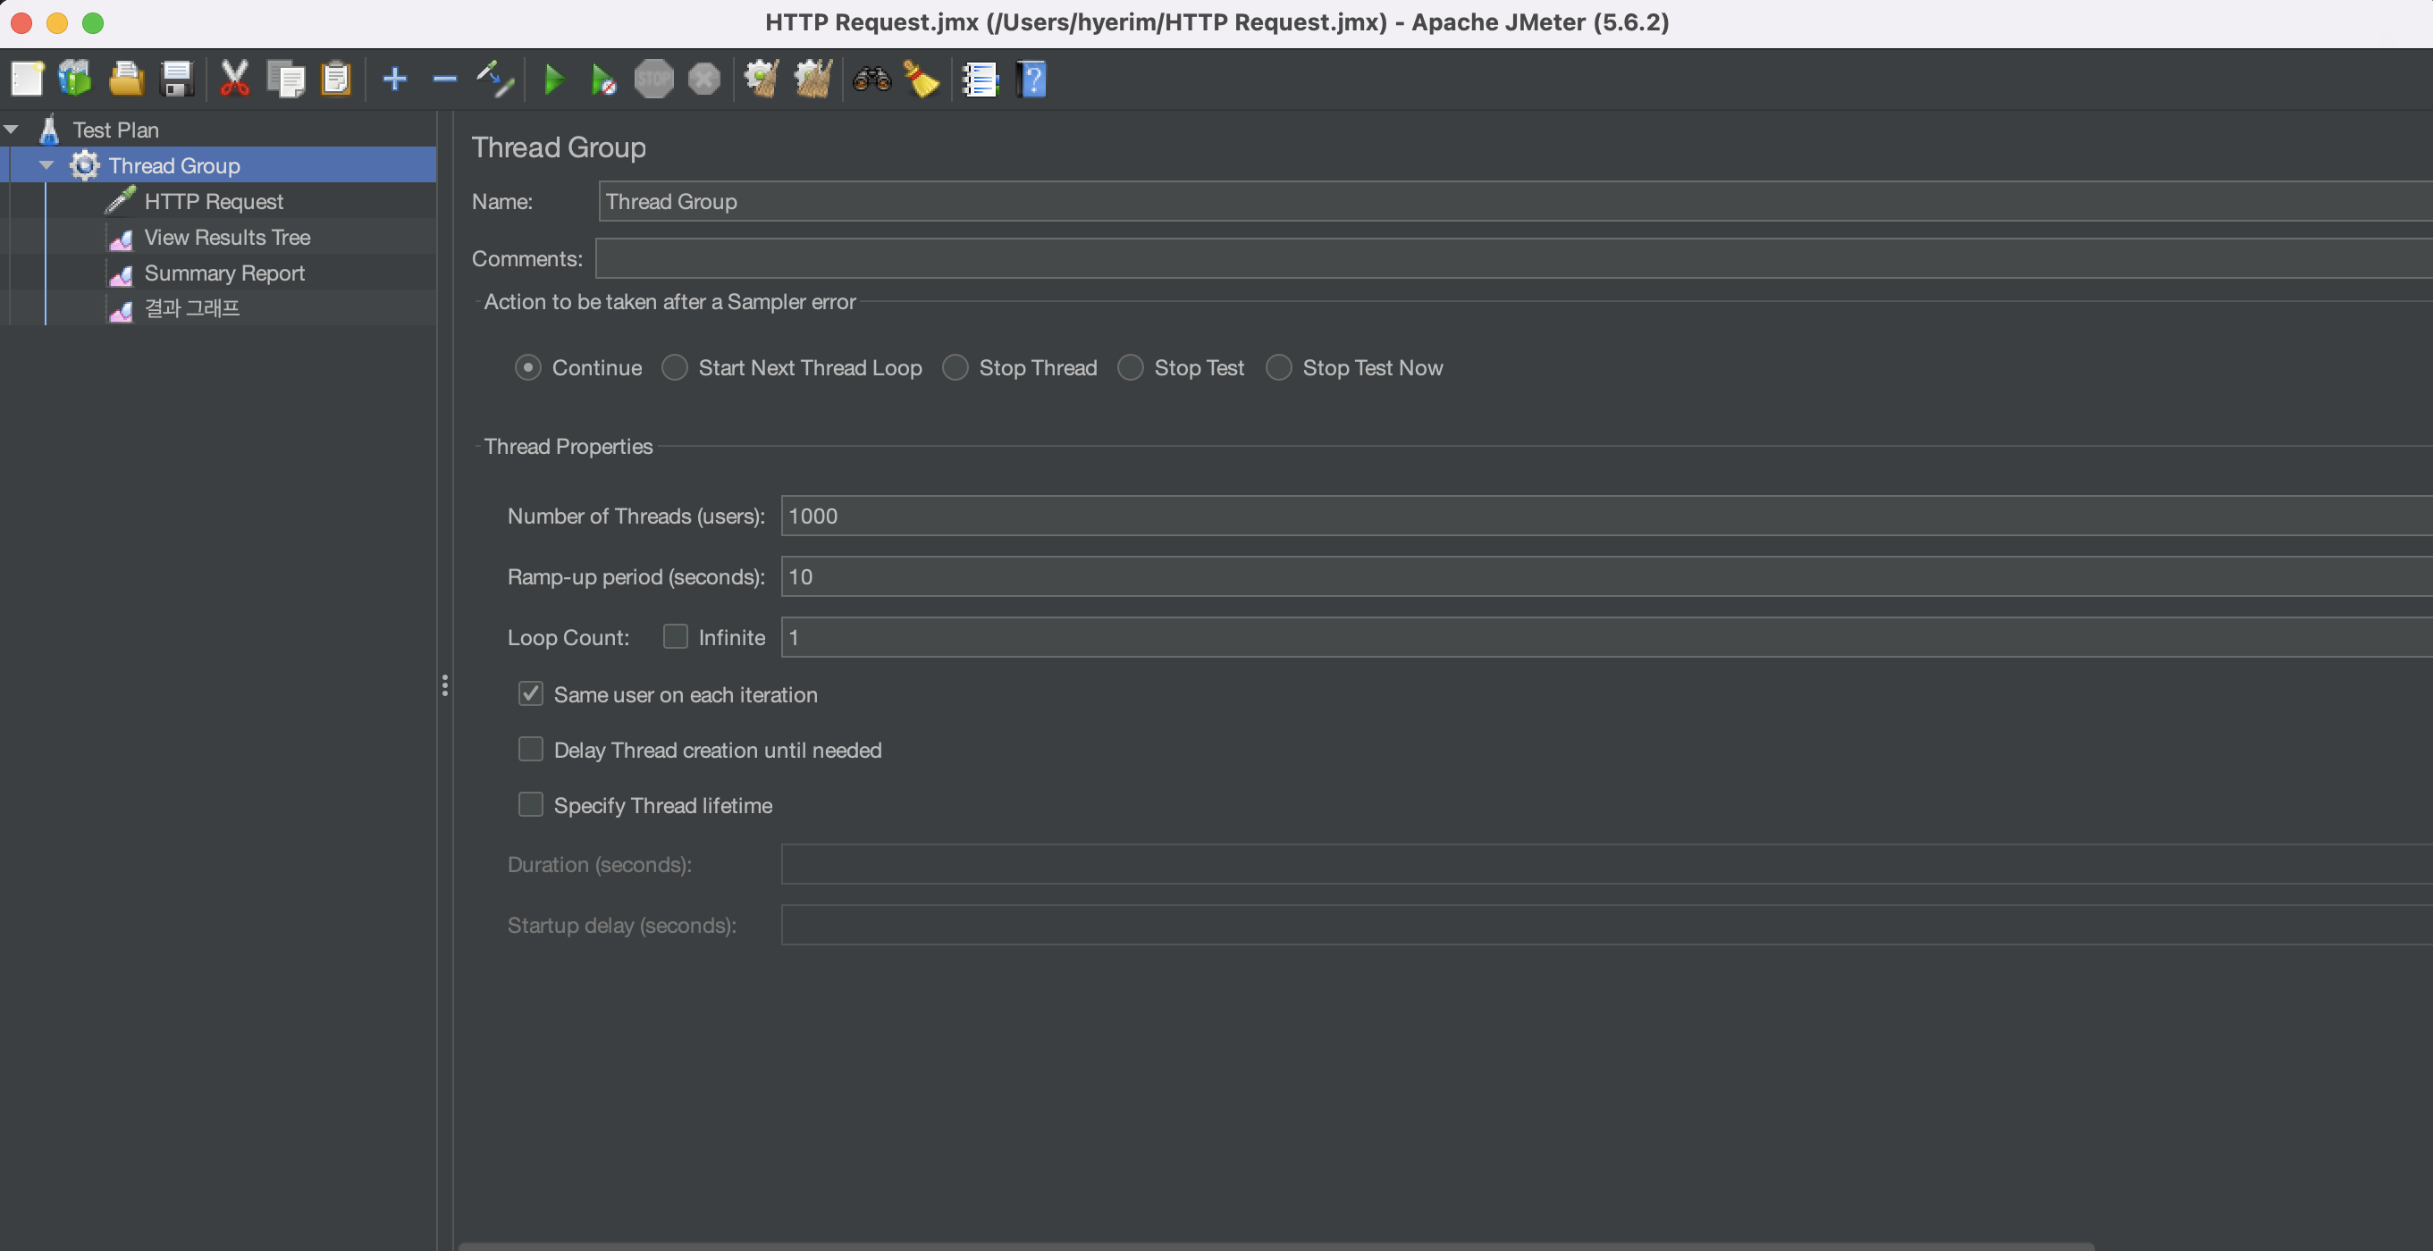Screen dimensions: 2433x1251
Task: Enable Specify Thread lifetime checkbox
Action: click(531, 804)
